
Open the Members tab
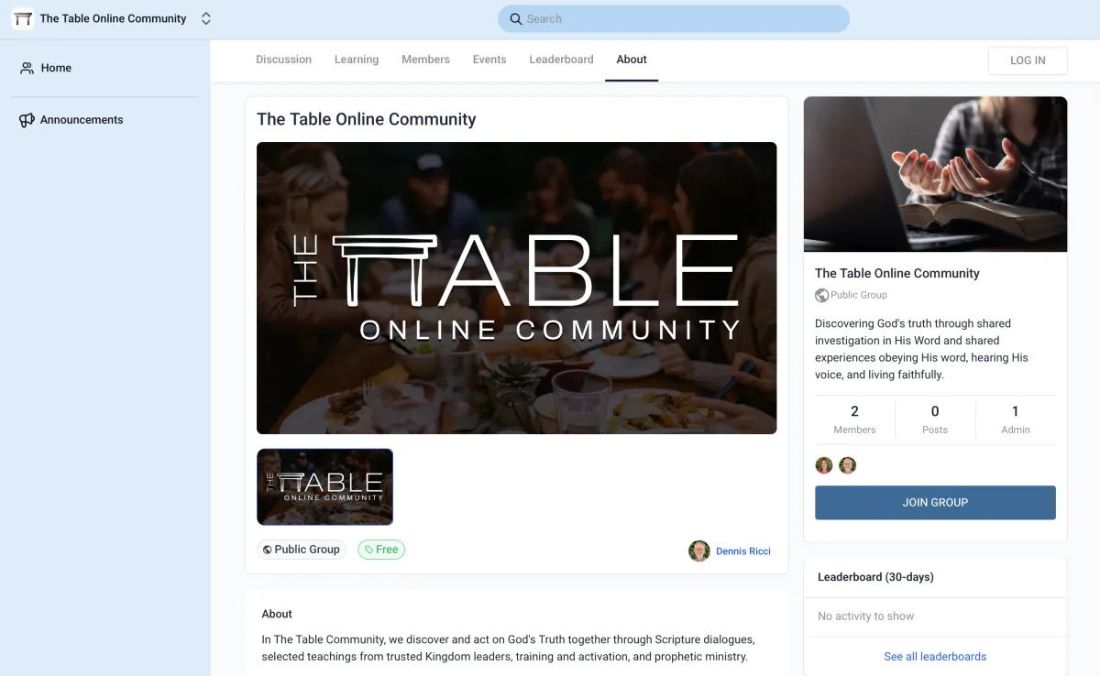[425, 60]
